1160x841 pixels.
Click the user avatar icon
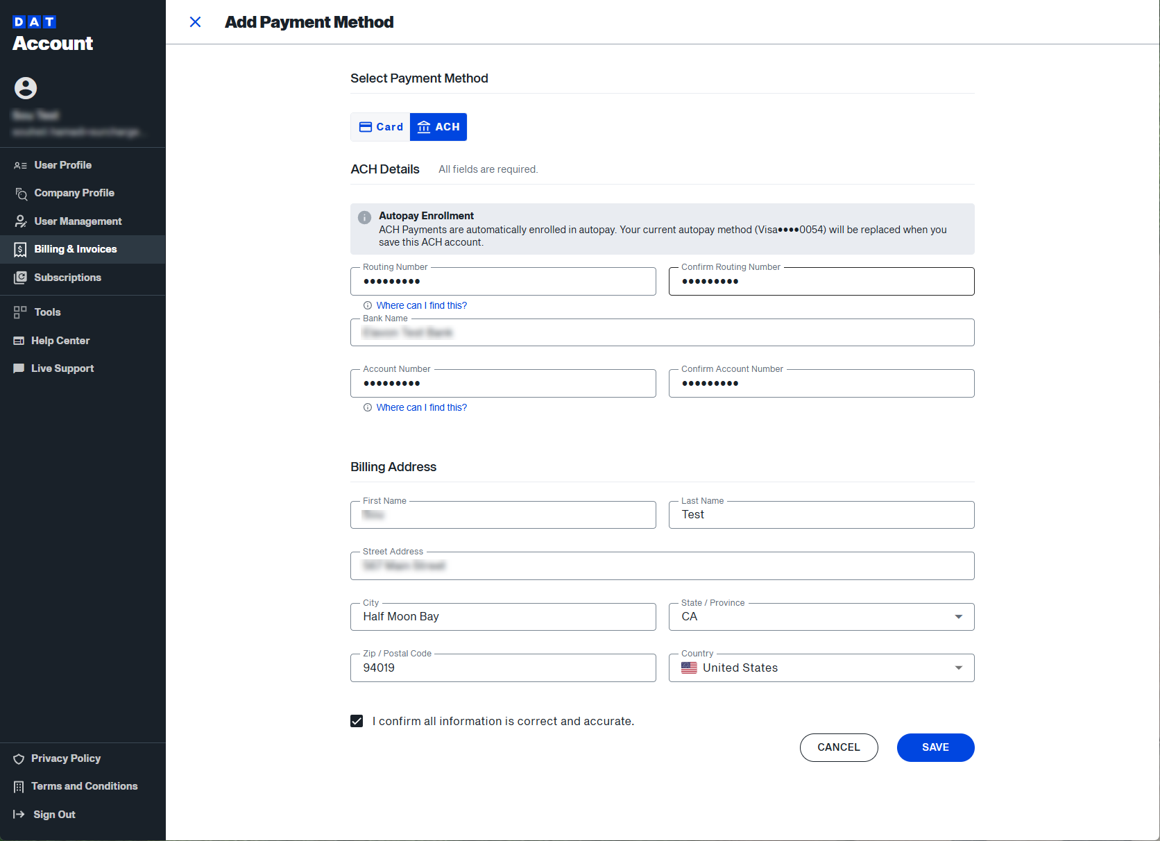pos(26,88)
